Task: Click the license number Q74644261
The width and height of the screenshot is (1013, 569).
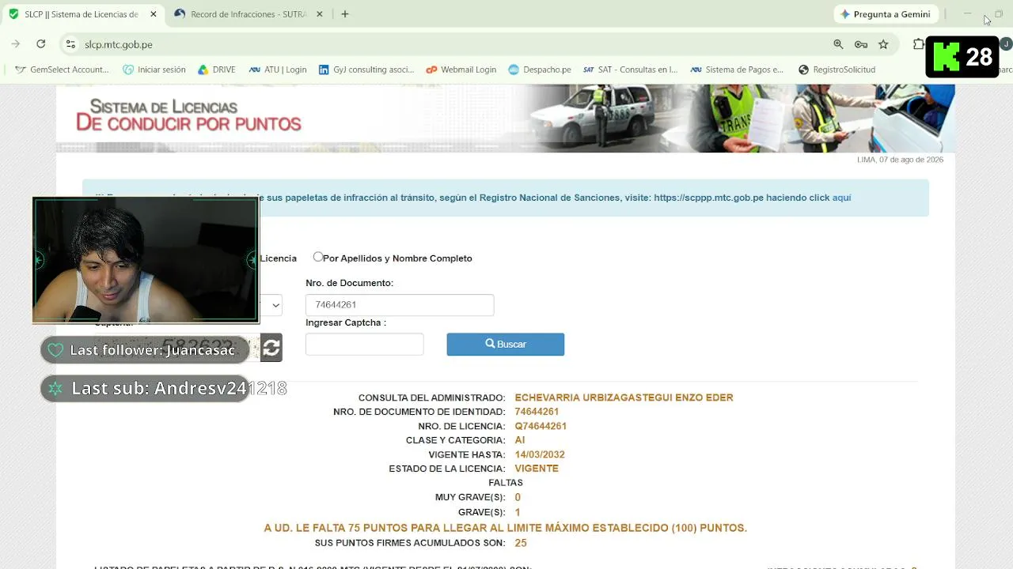Action: [x=541, y=426]
